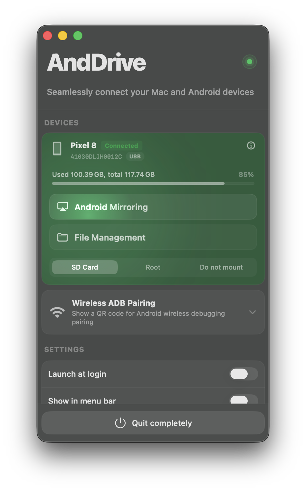306x491 pixels.
Task: Click the green zoom window button
Action: (78, 36)
